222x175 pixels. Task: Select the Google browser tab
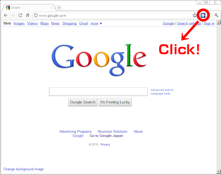point(28,7)
